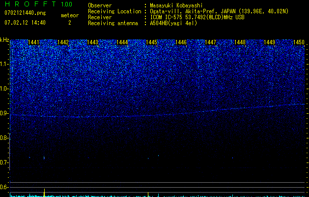Click the Receiver label
The height and width of the screenshot is (197, 309).
click(100, 17)
